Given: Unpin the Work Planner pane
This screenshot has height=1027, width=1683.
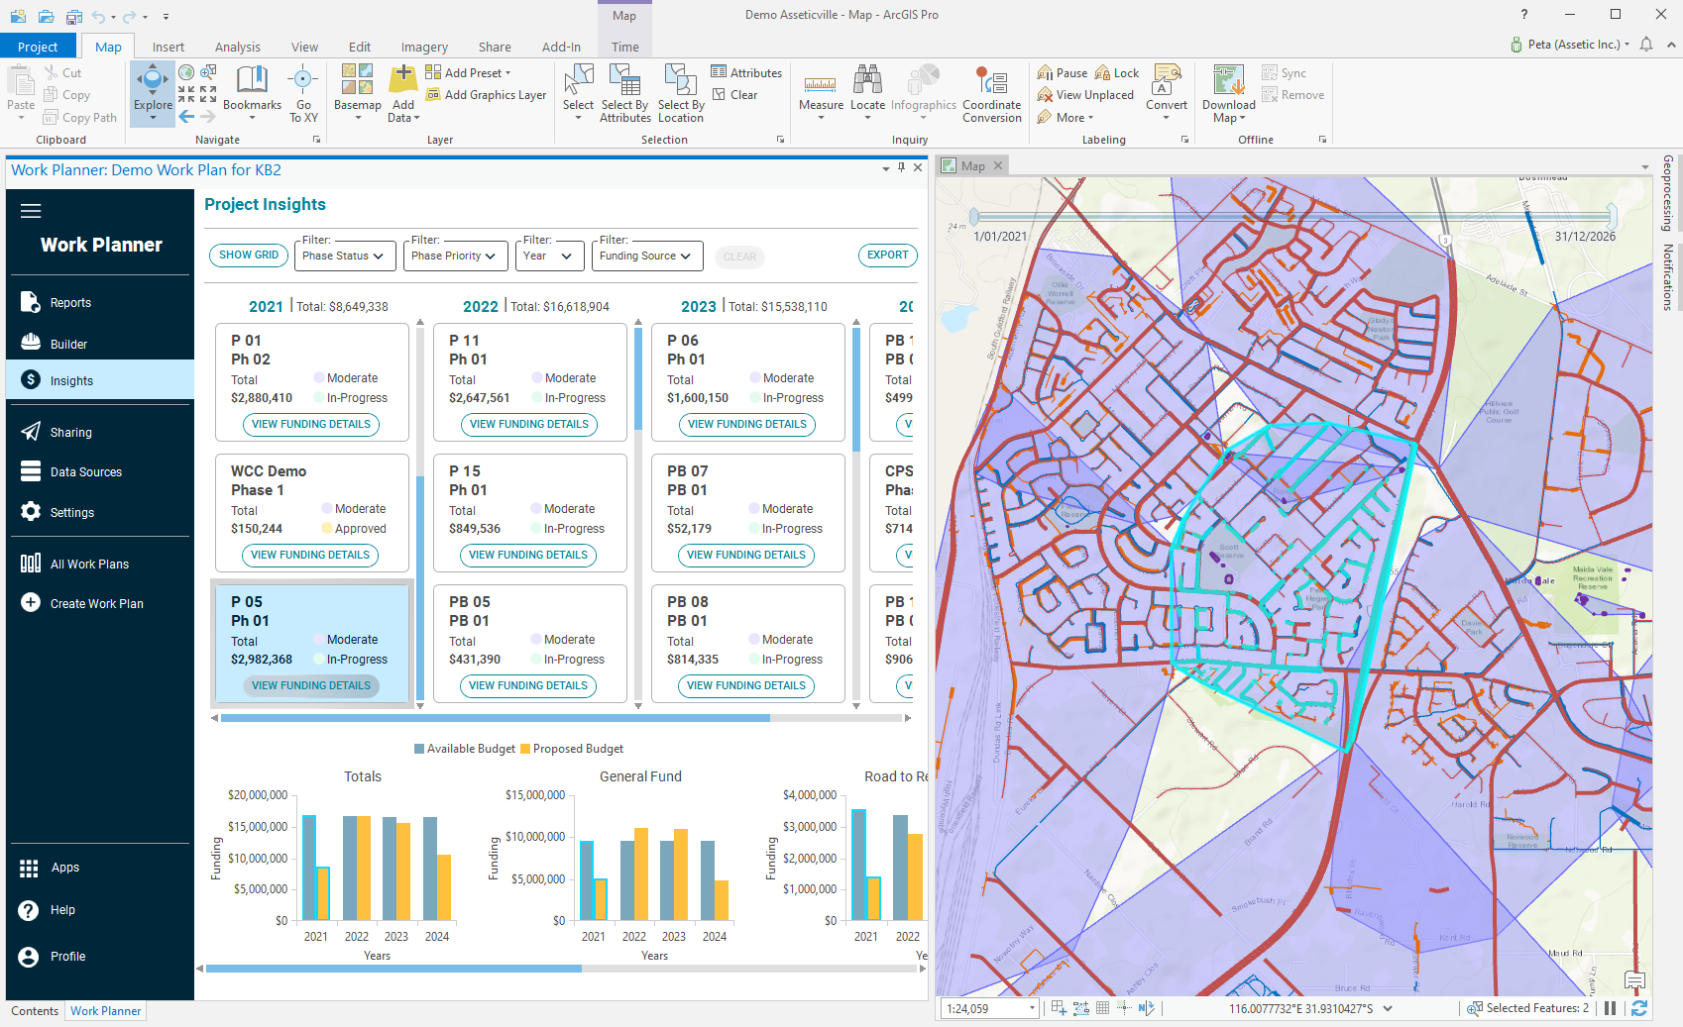Looking at the screenshot, I should [x=902, y=169].
